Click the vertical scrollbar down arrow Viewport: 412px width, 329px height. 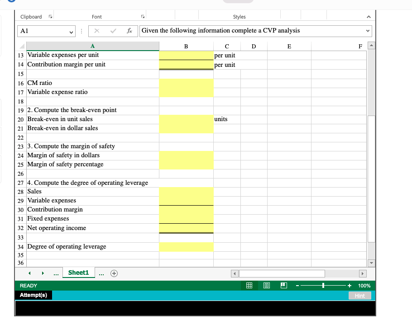click(371, 263)
